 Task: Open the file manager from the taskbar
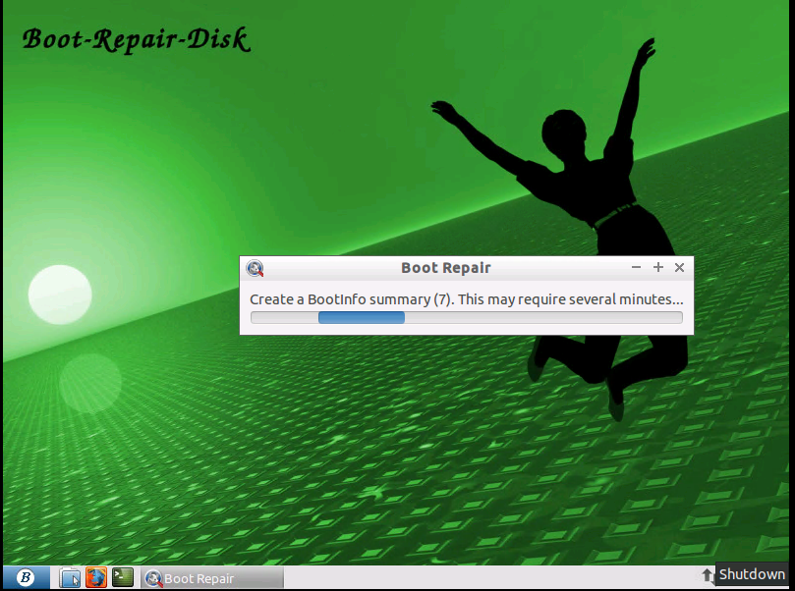click(70, 577)
